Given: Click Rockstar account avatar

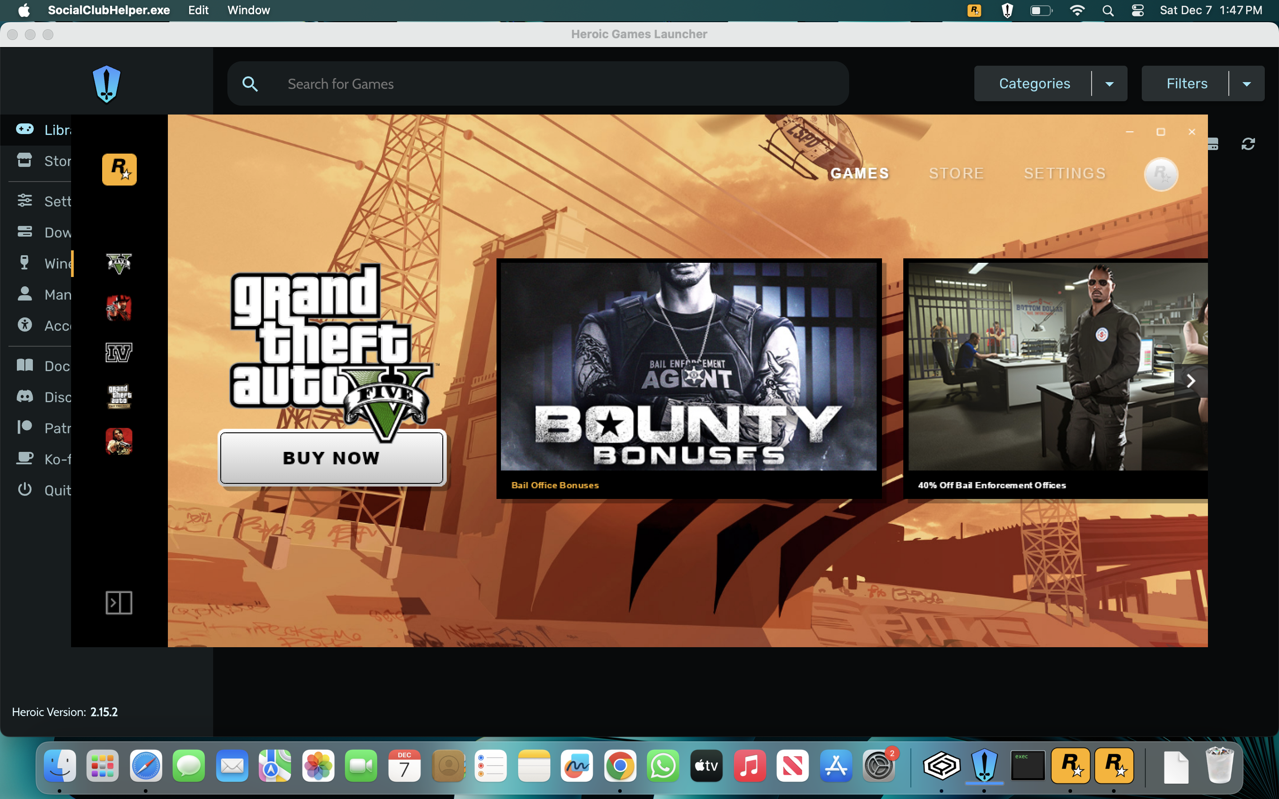Looking at the screenshot, I should (1160, 174).
